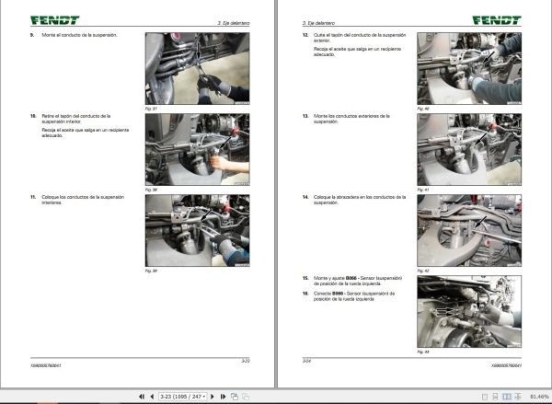This screenshot has width=552, height=404.
Task: Click the left page Fendt logo
Action: [x=55, y=20]
